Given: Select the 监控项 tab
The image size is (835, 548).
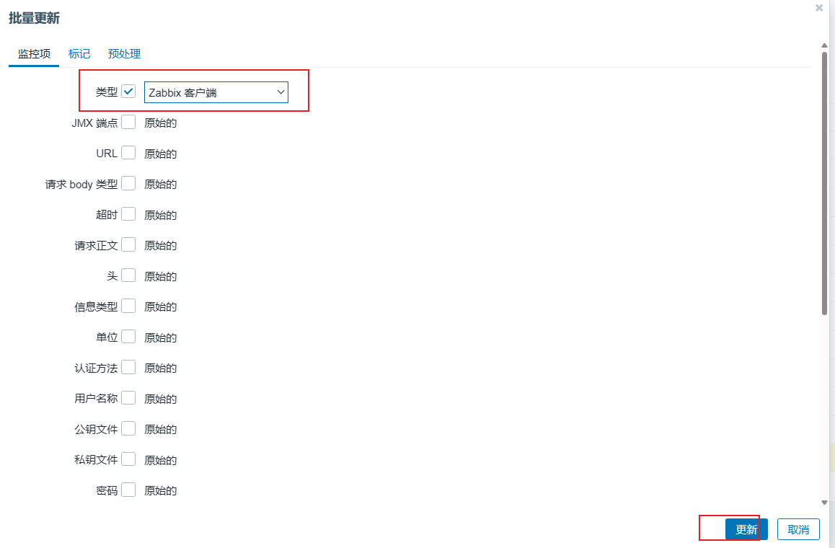Looking at the screenshot, I should tap(34, 54).
